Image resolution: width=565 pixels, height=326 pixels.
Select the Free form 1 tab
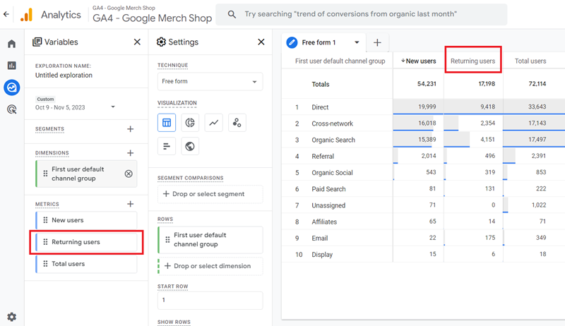coord(324,42)
